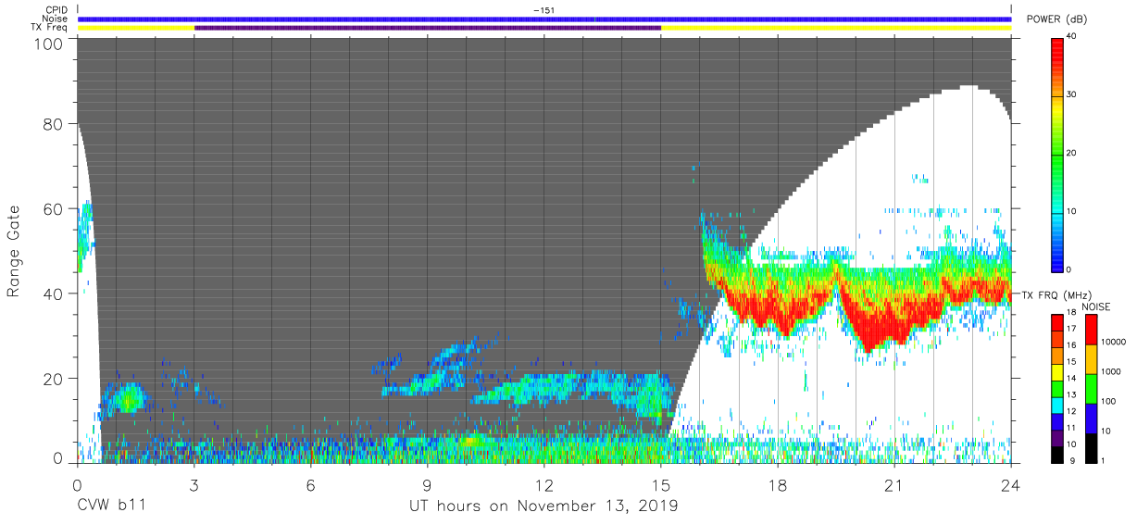Click the 'POWER (dB)' legend title
Image resolution: width=1137 pixels, height=525 pixels.
point(1056,19)
